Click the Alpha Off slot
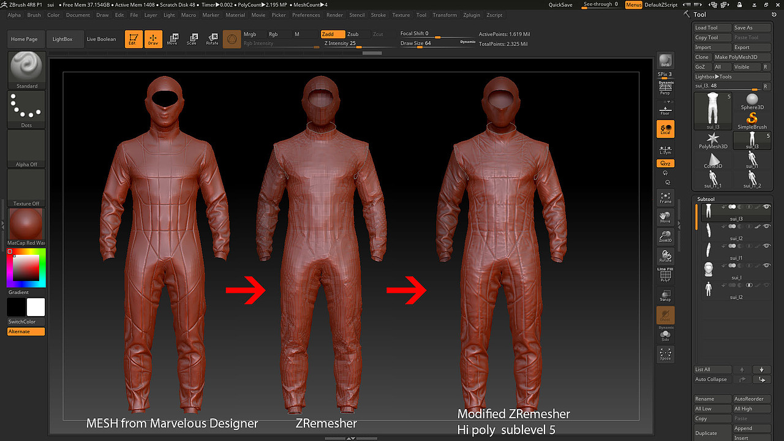Screen dimensions: 784x441 tap(26, 148)
